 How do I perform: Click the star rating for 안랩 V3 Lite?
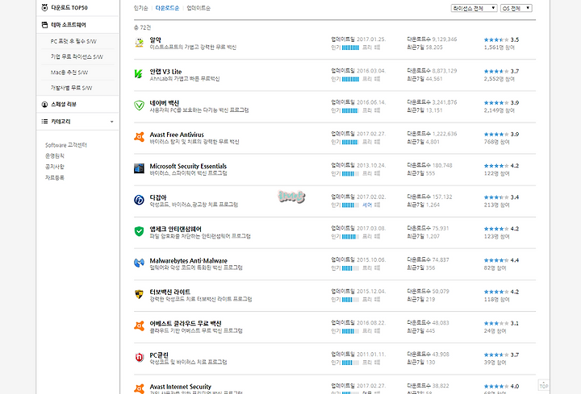[x=496, y=71]
